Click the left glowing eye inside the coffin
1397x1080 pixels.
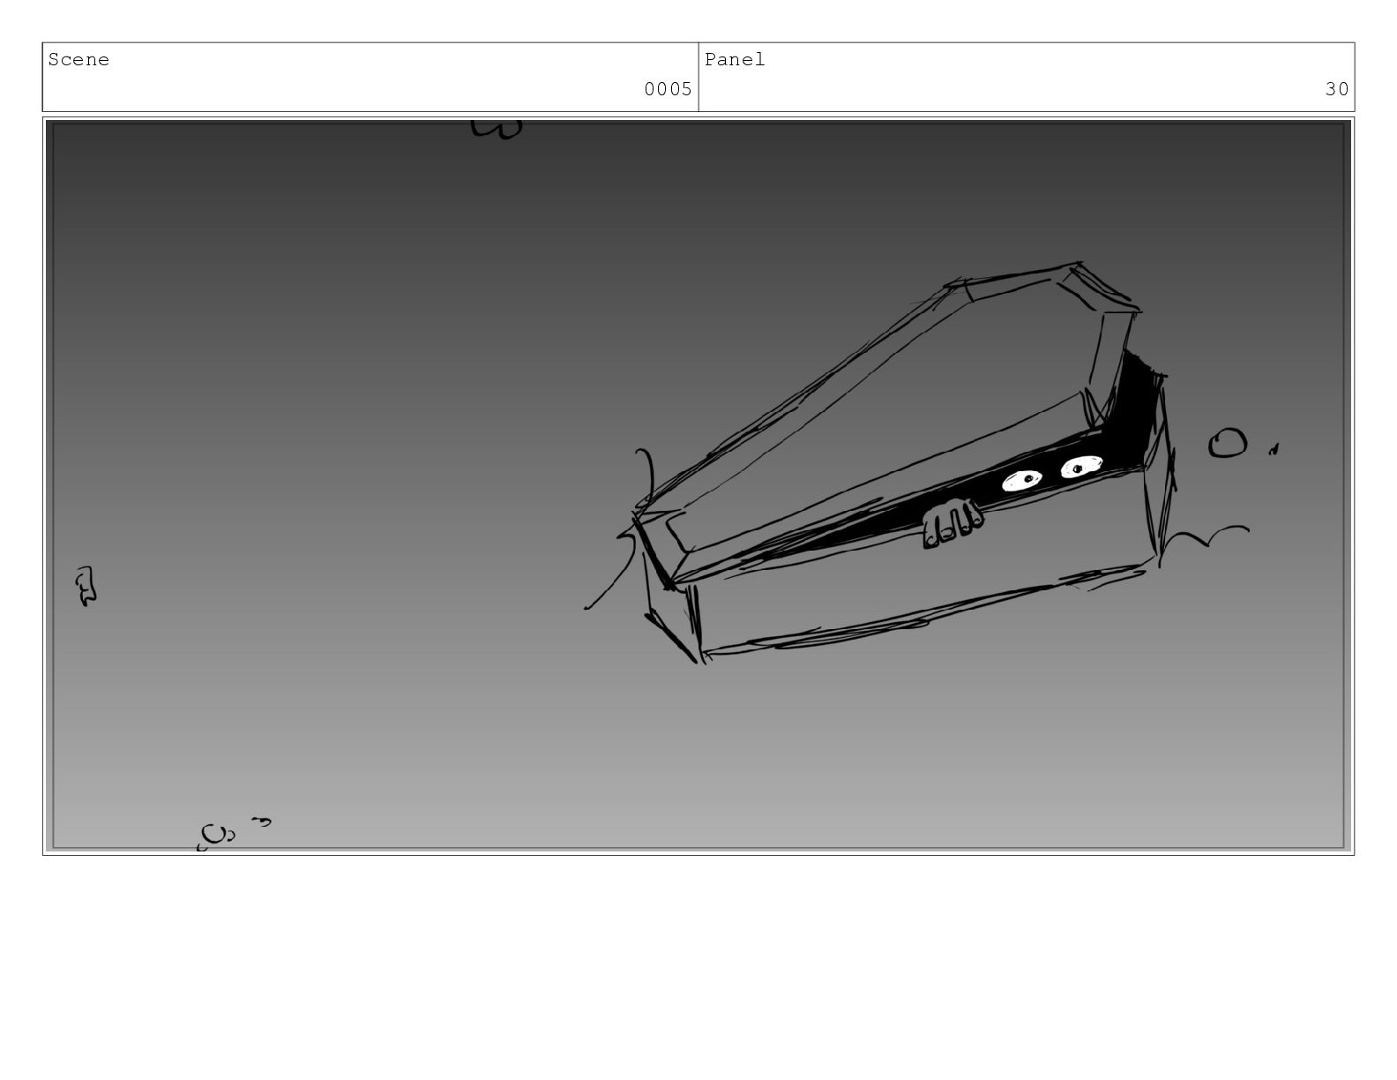point(1022,481)
